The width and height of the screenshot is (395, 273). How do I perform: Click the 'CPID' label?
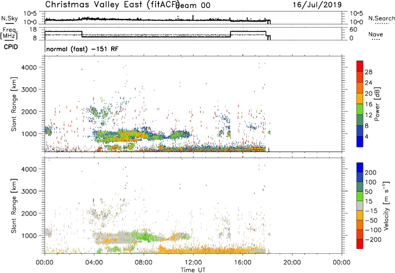(x=11, y=47)
